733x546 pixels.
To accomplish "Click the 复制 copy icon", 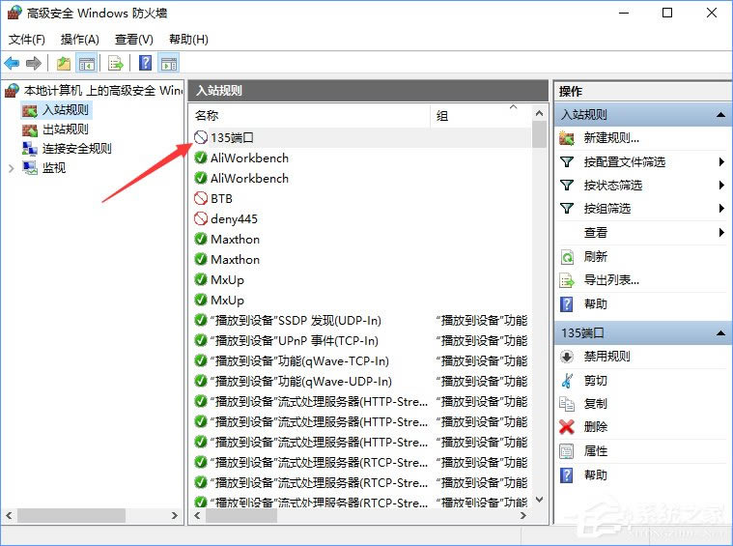I will click(567, 403).
